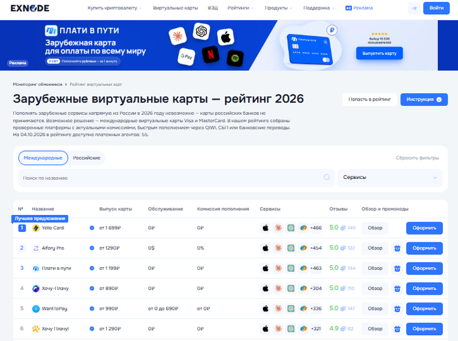Click the Плати в пути ad banner card image

(309, 49)
